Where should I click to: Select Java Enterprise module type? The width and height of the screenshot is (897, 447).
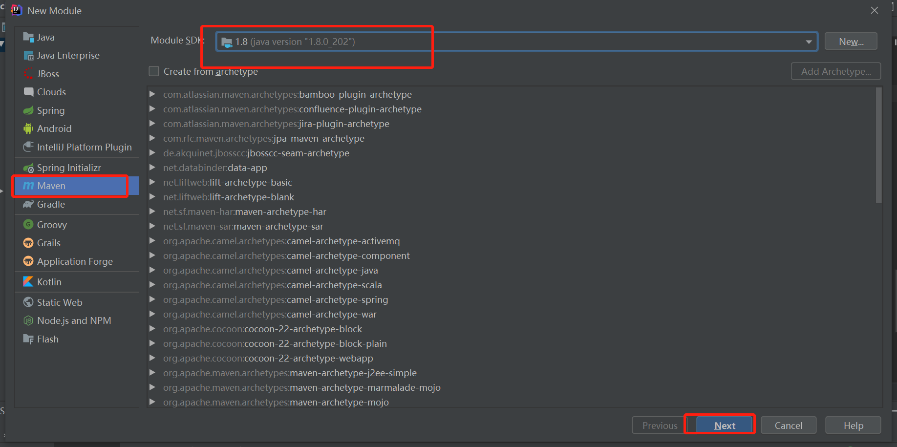[77, 56]
